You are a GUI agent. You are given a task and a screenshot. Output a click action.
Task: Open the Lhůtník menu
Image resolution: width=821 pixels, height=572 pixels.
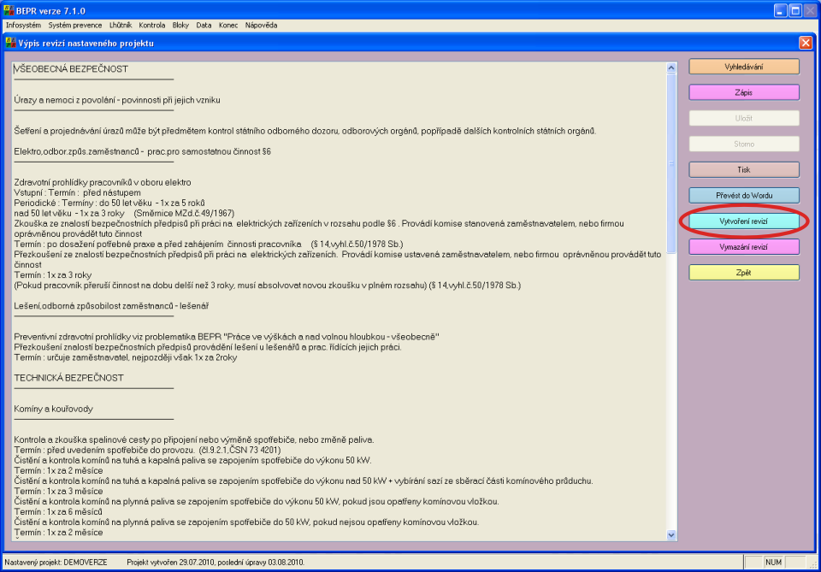pos(121,25)
